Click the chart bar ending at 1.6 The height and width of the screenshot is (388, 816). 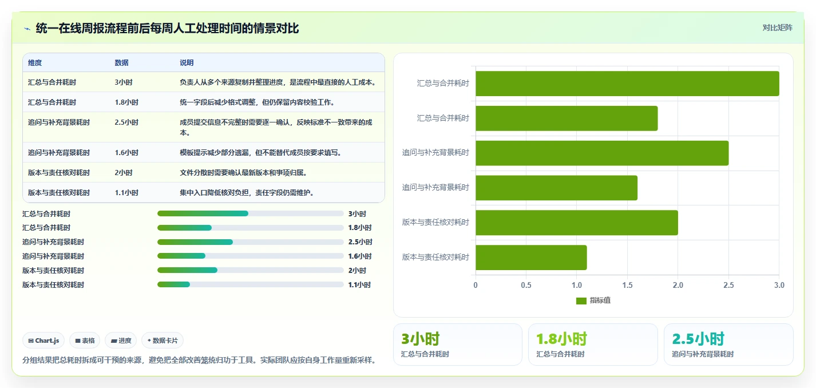coord(556,188)
